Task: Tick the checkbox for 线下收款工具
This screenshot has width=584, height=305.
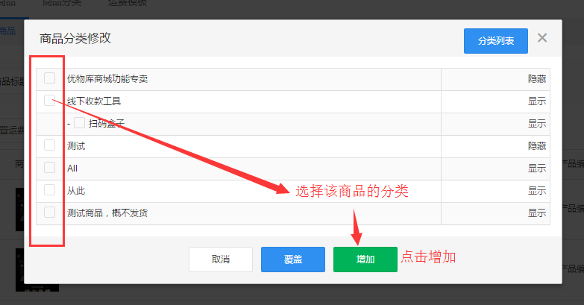Action: pos(49,100)
